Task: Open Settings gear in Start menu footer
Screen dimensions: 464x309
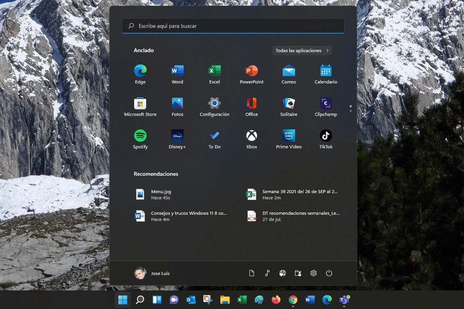Action: click(313, 273)
